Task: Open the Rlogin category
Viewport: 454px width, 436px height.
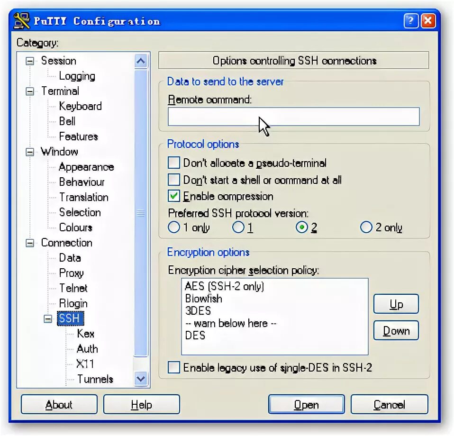Action: click(73, 303)
